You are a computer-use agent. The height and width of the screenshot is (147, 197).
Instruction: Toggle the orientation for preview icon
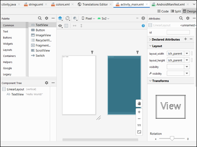click(67, 18)
